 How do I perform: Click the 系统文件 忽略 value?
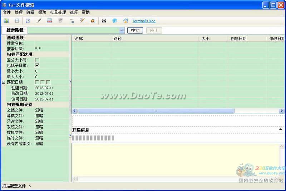(39, 127)
